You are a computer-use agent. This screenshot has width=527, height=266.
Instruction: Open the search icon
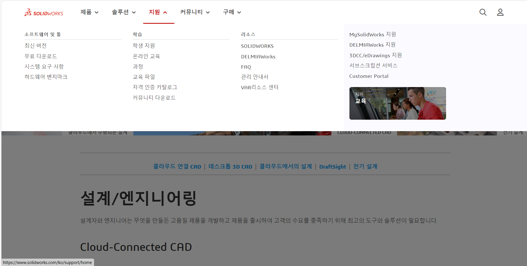tap(483, 12)
